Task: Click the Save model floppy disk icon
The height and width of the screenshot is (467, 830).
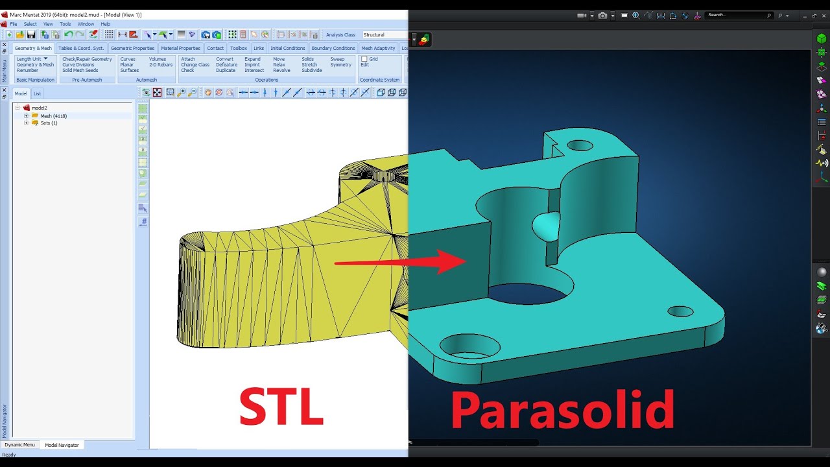Action: [31, 34]
